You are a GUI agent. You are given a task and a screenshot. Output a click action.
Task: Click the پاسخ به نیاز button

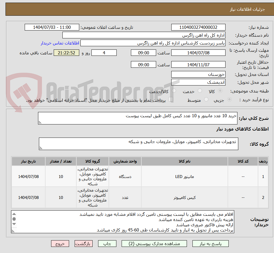tap(210, 243)
